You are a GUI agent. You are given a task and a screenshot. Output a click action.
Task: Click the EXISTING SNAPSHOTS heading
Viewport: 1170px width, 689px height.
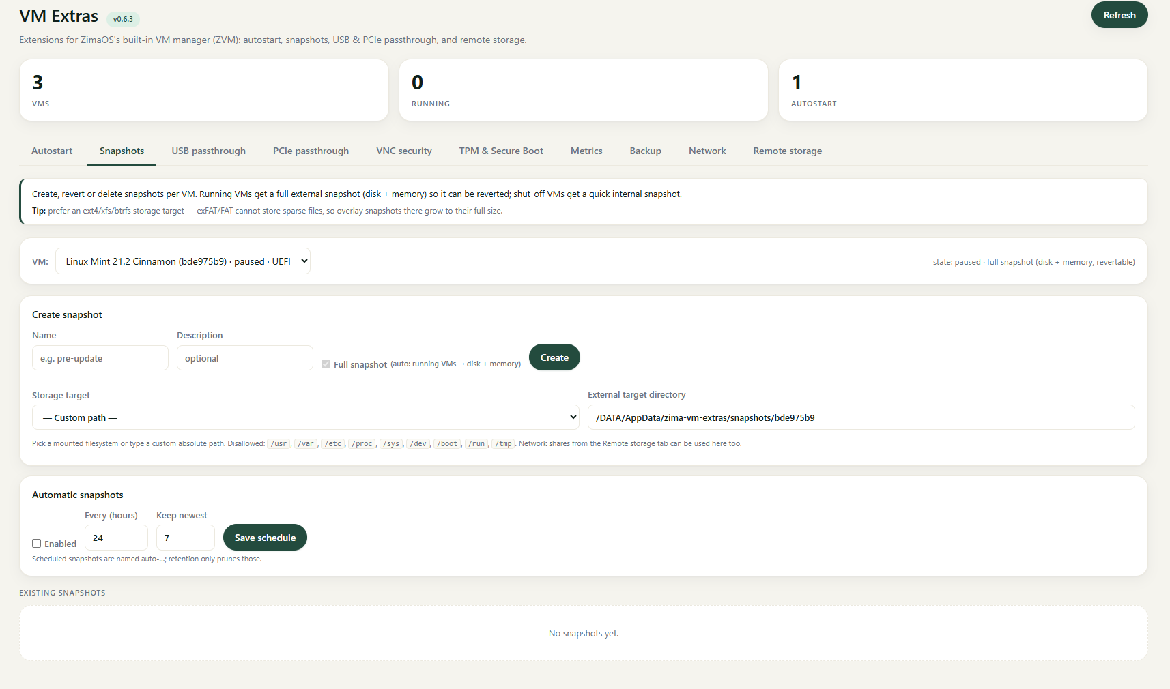62,593
